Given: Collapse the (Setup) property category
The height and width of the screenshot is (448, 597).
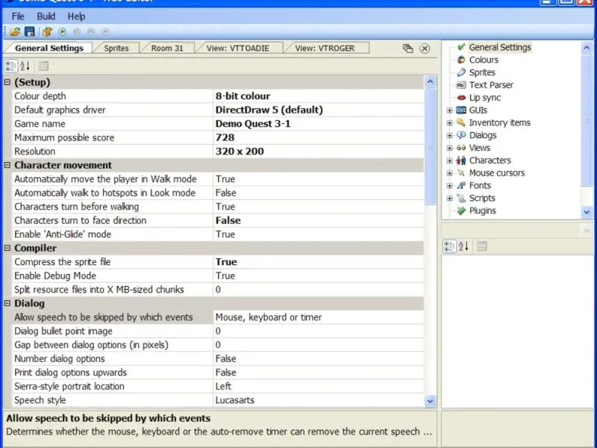Looking at the screenshot, I should click(7, 83).
